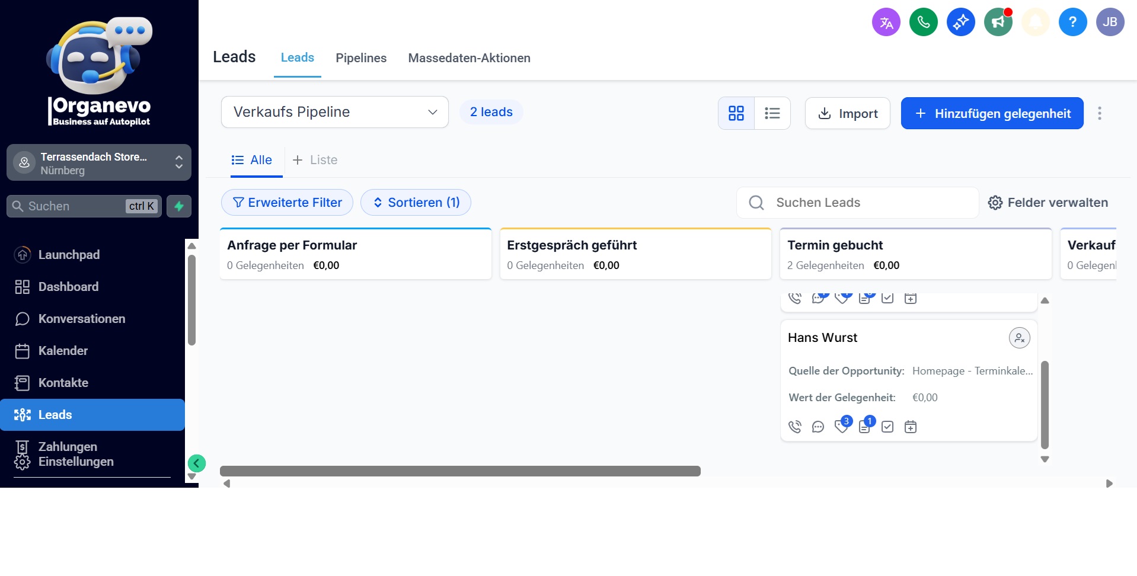Open the Terrassendach Store account switcher

pos(99,163)
